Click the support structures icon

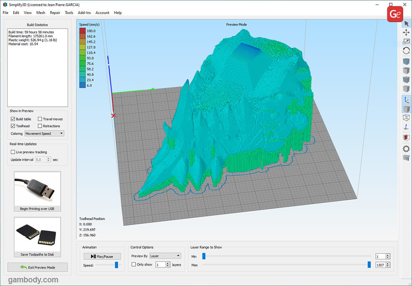click(x=406, y=157)
